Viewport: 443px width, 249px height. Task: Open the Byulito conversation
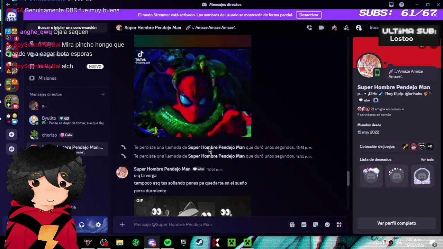pyautogui.click(x=67, y=120)
